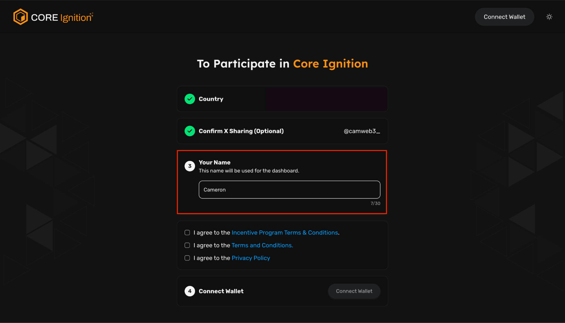
Task: Click inside the Cameron name input field
Action: click(289, 189)
